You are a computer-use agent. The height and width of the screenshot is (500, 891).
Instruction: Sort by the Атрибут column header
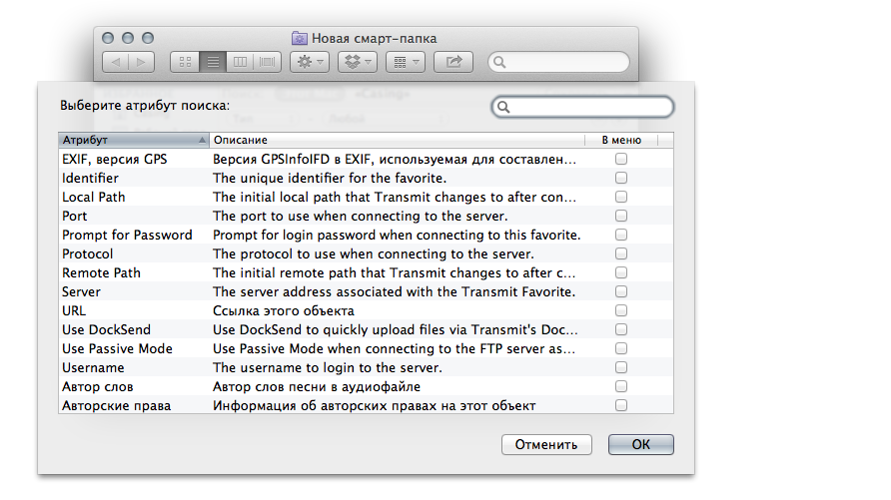point(134,140)
